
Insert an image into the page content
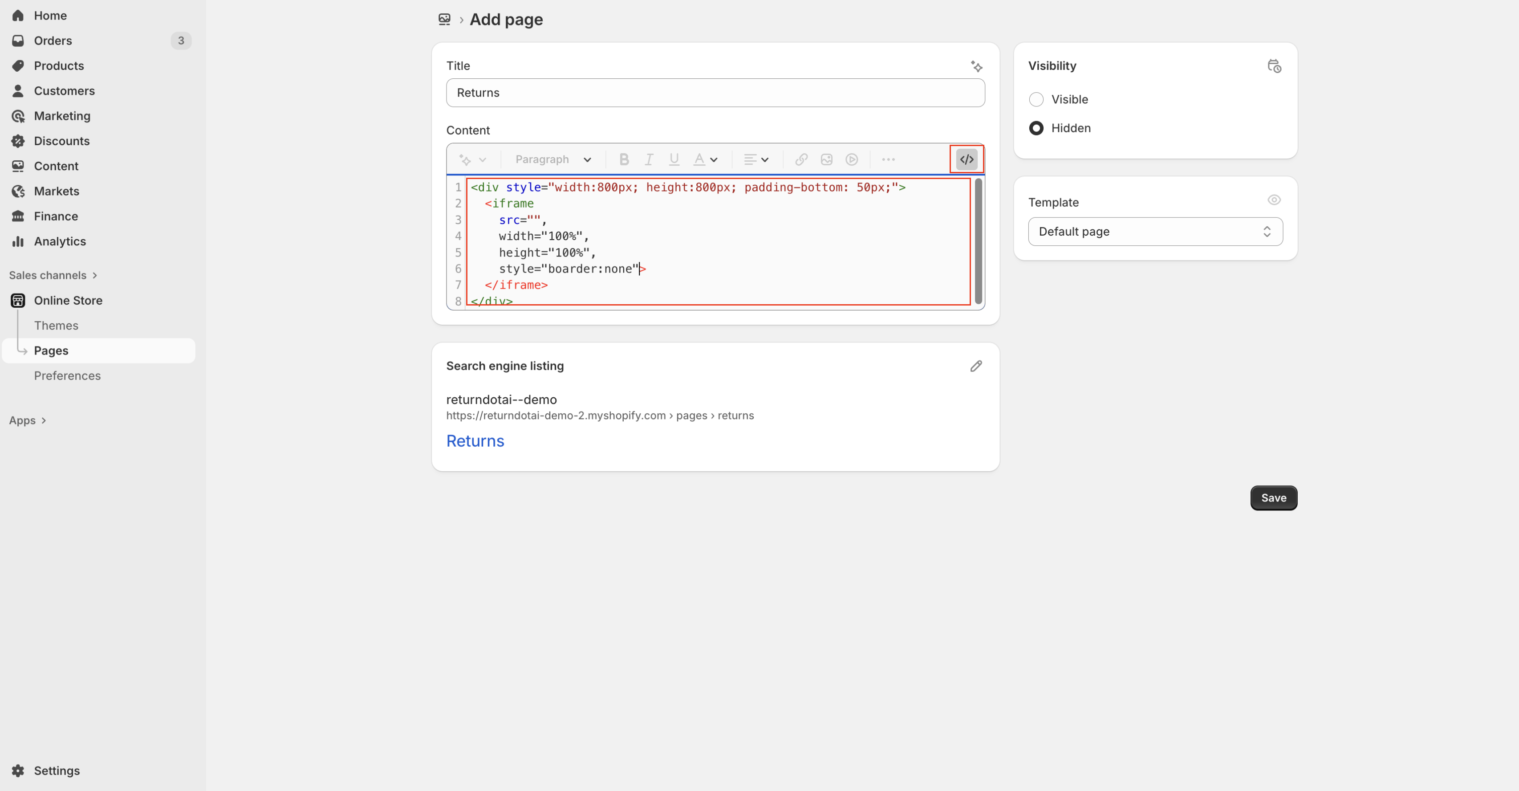pos(826,159)
